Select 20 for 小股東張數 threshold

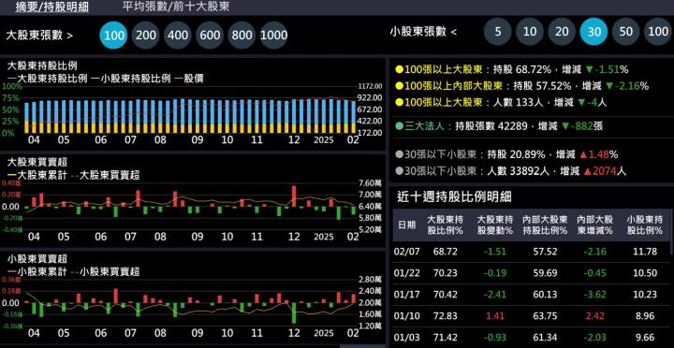point(562,32)
